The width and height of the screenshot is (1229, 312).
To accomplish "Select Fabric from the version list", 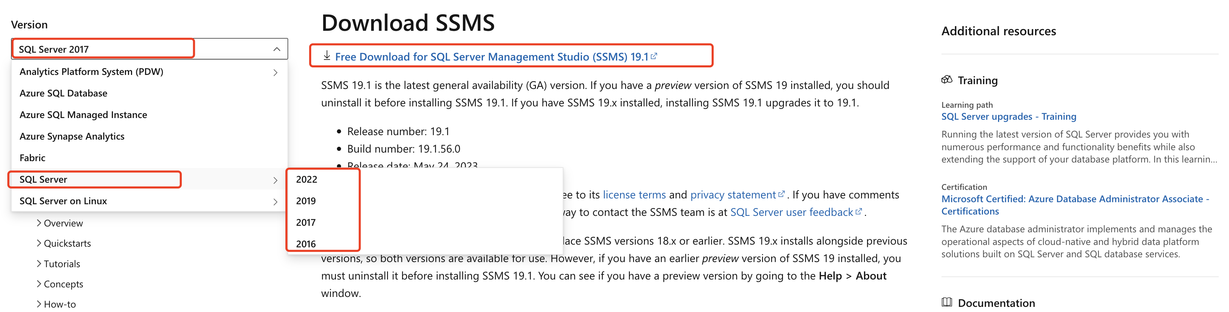I will tap(33, 158).
